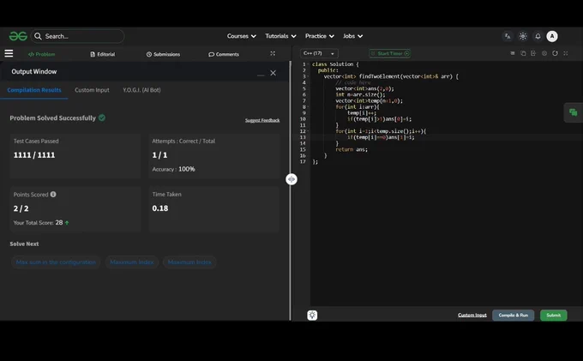
Task: Click the GeeksforGeeks logo
Action: click(18, 36)
